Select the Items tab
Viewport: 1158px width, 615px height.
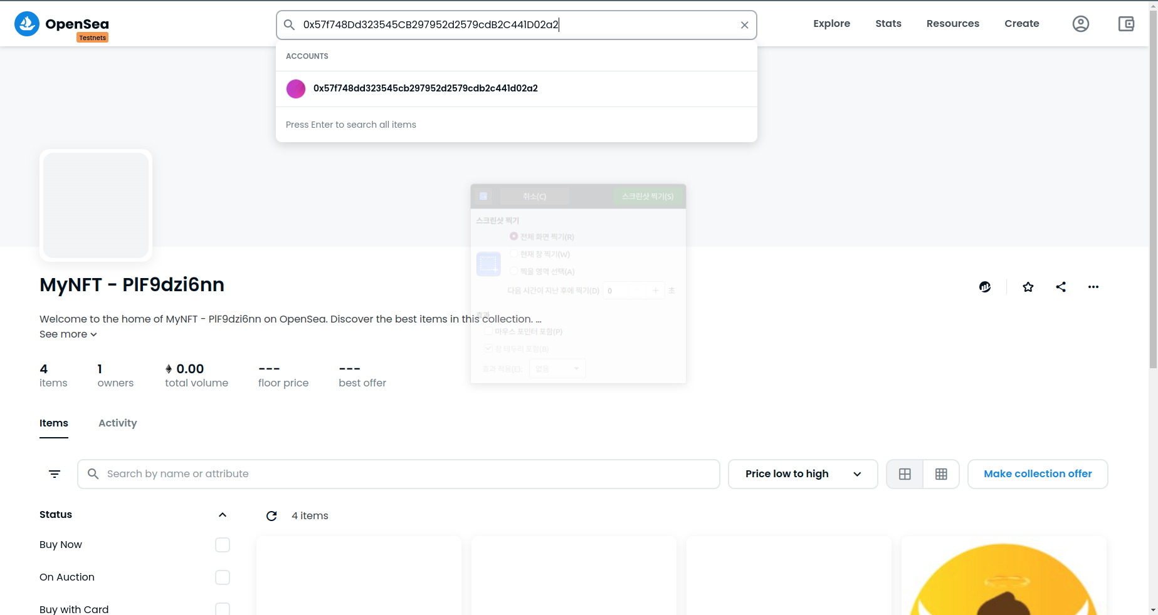click(x=54, y=423)
